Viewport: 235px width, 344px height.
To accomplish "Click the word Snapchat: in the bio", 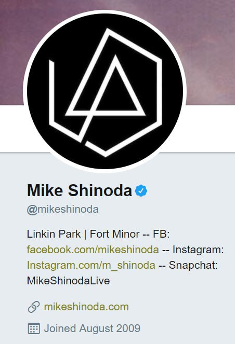I will click(193, 265).
